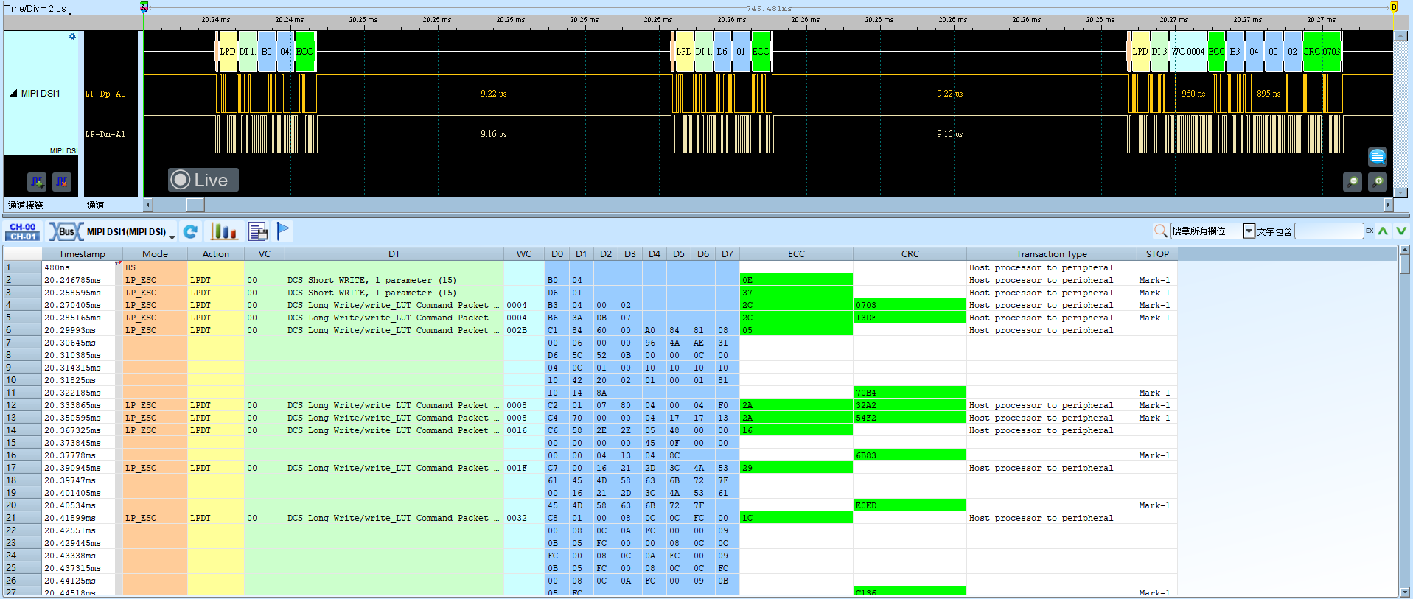Select table row 2 timestamp 20.246785ms
The width and height of the screenshot is (1413, 599).
[72, 280]
